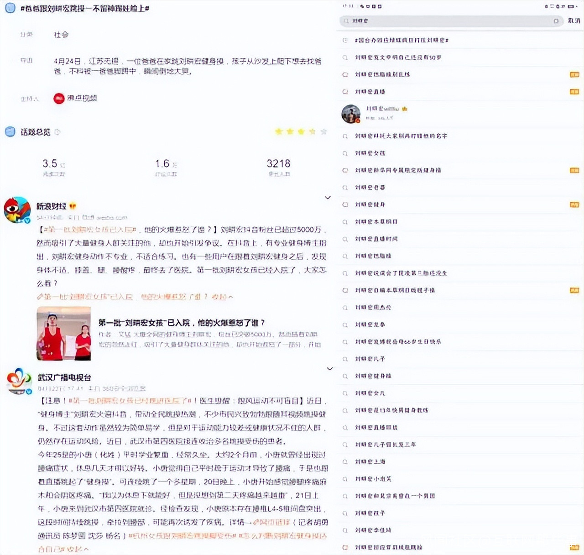Click the clock icon beside the hashtag suggestion
The width and height of the screenshot is (584, 555).
tap(345, 40)
